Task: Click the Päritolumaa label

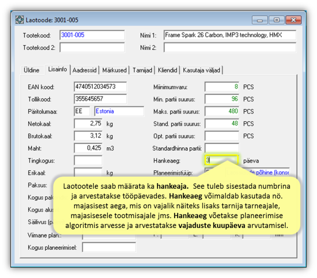Action: coord(42,112)
